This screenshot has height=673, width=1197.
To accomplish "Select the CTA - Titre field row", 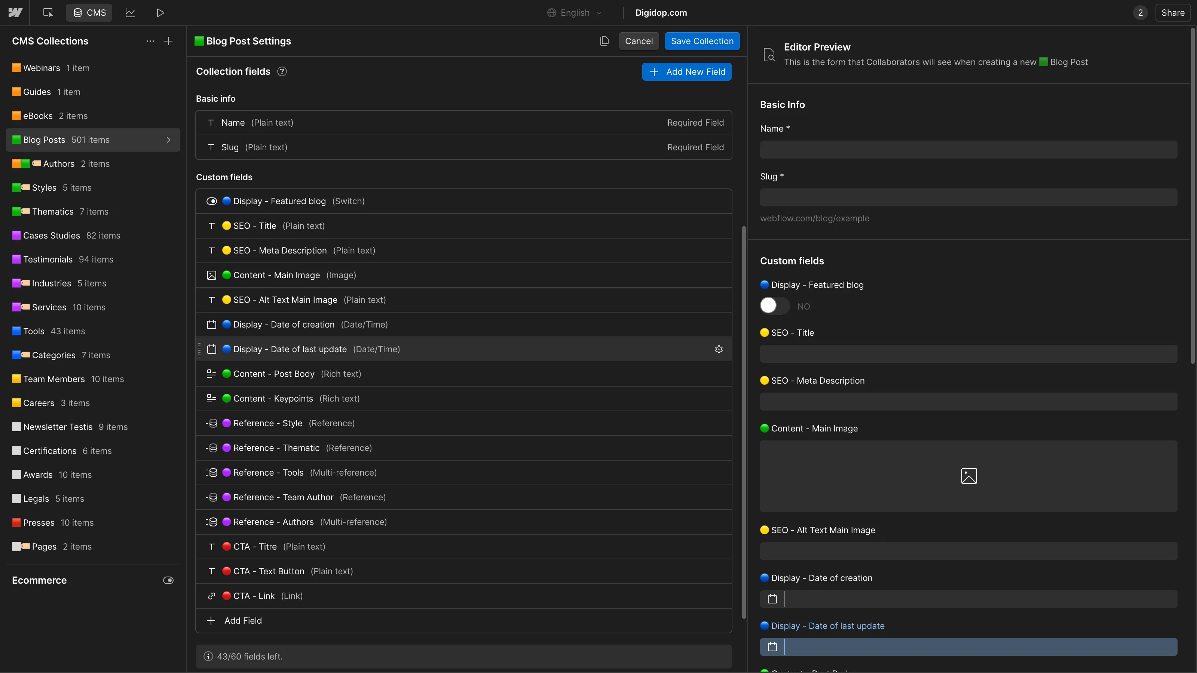I will point(464,547).
